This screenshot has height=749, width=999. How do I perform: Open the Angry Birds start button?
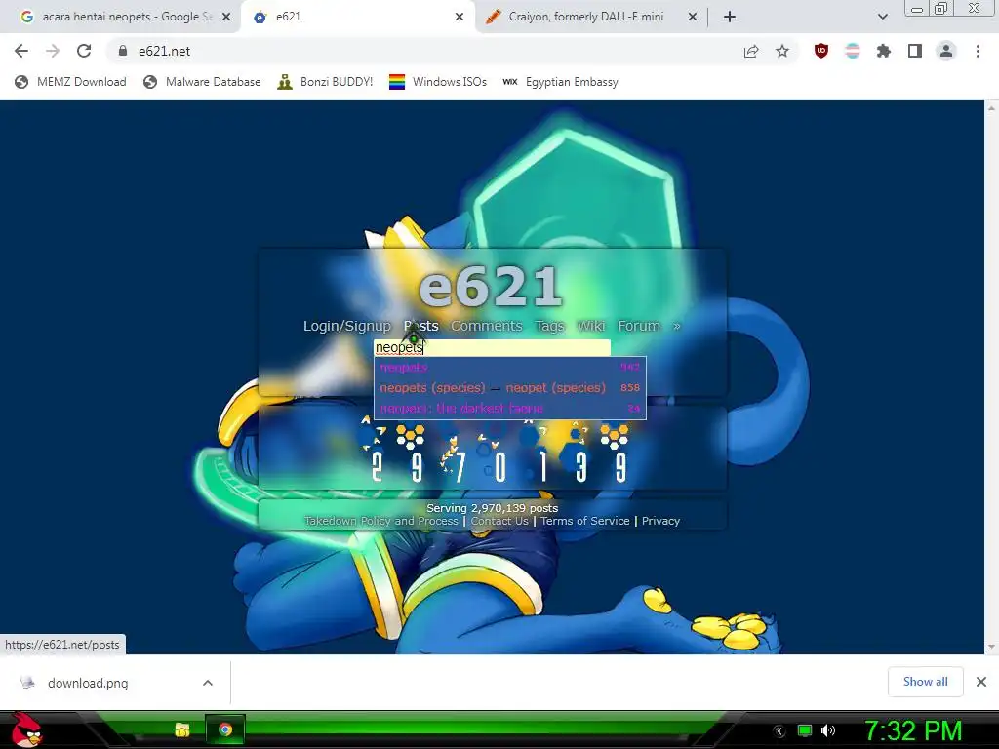pos(26,729)
